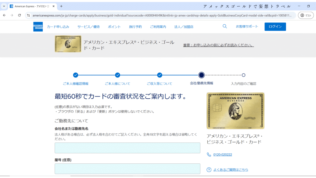Click the ご収入等について step label

pyautogui.click(x=159, y=84)
